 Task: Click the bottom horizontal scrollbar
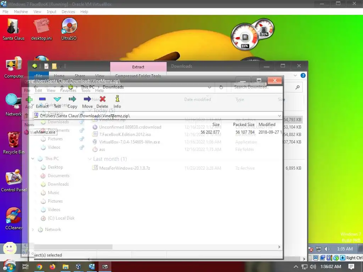[x=73, y=247]
